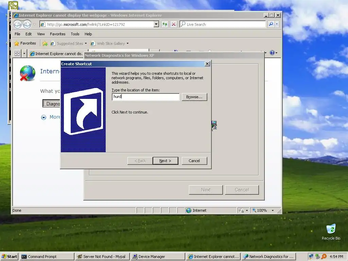The width and height of the screenshot is (348, 261).
Task: Click the Quick Tabs grid icon
Action: point(17,53)
